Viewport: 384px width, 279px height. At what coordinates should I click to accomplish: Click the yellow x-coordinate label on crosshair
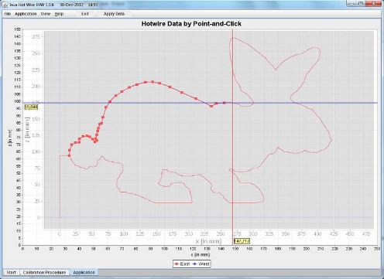(242, 241)
